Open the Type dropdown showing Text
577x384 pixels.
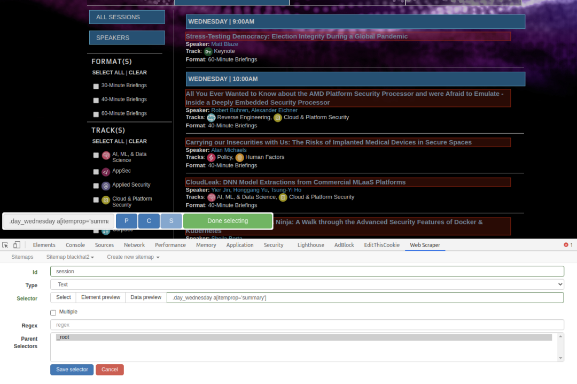(x=307, y=285)
